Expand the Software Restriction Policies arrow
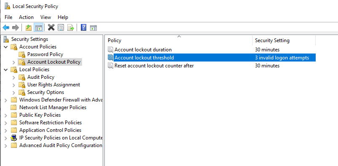 click(x=6, y=123)
